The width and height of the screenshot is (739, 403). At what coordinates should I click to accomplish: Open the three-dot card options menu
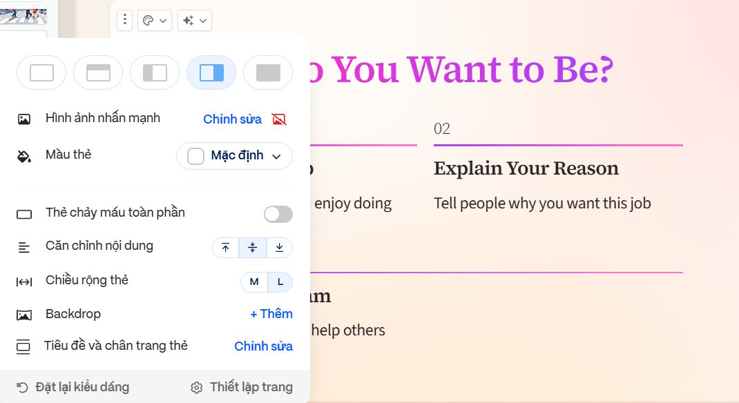coord(124,20)
